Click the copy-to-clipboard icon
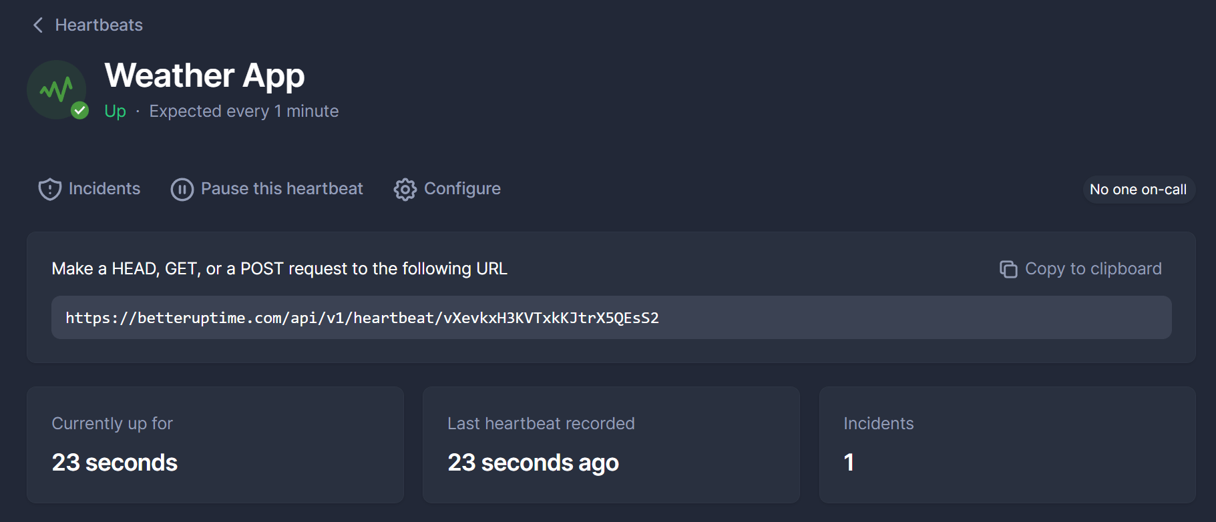Screen dimensions: 1216x522 pyautogui.click(x=1009, y=269)
